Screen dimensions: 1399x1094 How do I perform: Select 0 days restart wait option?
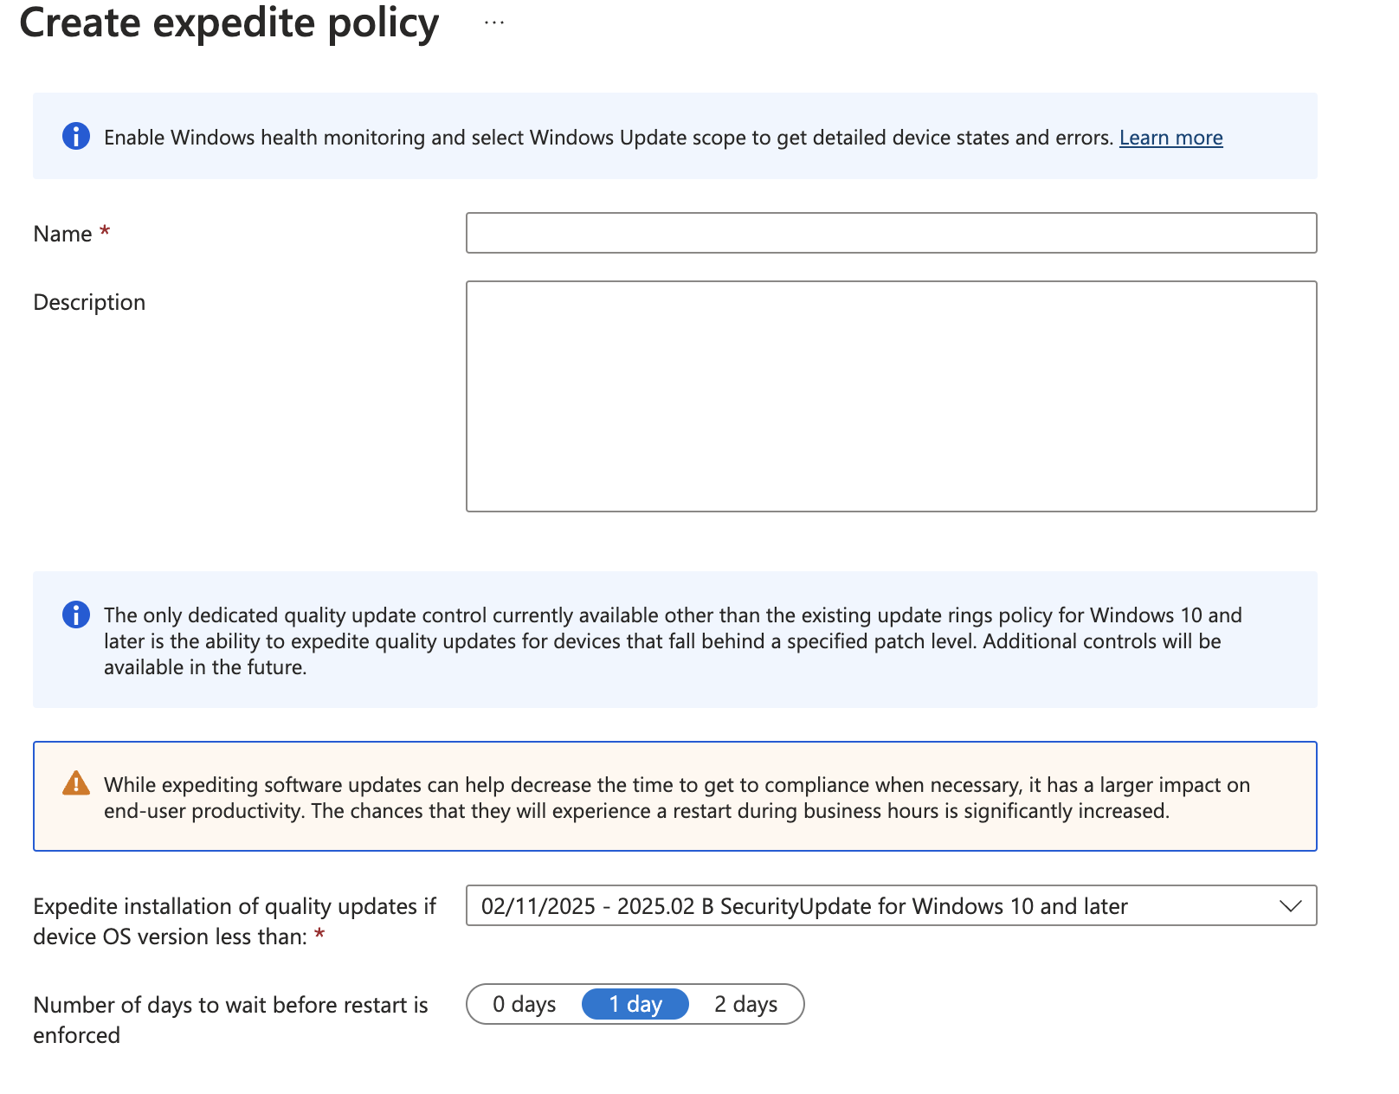[525, 1004]
